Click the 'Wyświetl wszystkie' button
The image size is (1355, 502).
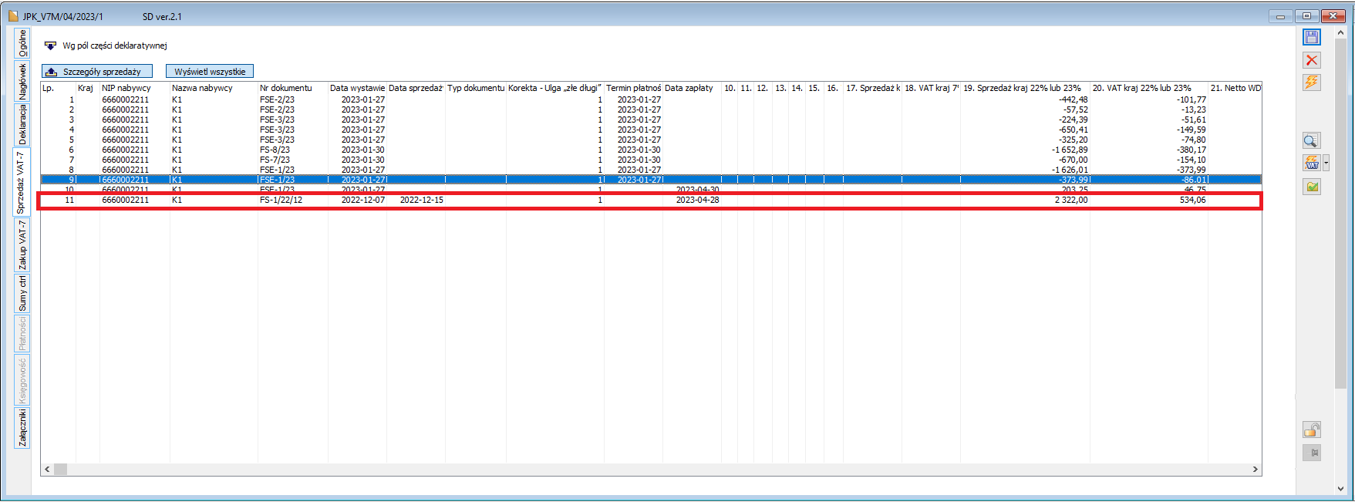click(x=210, y=71)
